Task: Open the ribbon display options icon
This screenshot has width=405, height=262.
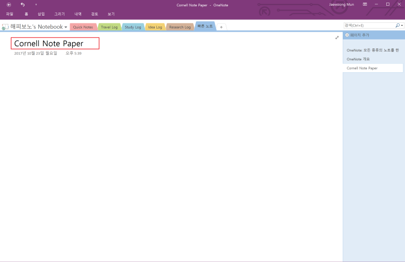Action: (365, 4)
